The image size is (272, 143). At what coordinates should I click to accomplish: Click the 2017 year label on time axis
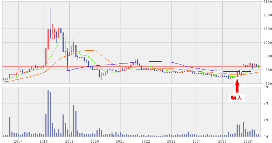pos(18,142)
